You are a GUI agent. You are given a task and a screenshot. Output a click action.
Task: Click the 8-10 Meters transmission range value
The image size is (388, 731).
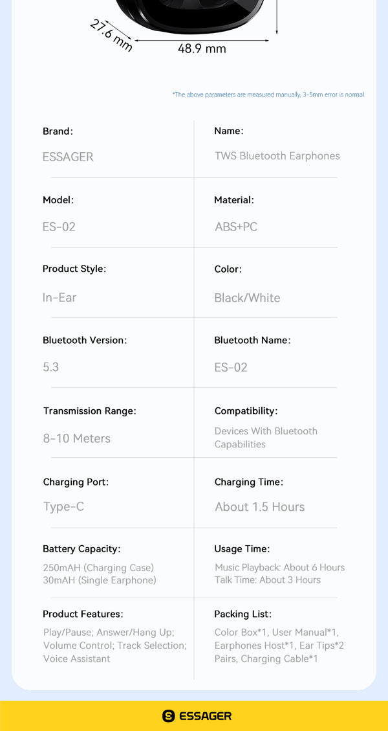coord(76,438)
